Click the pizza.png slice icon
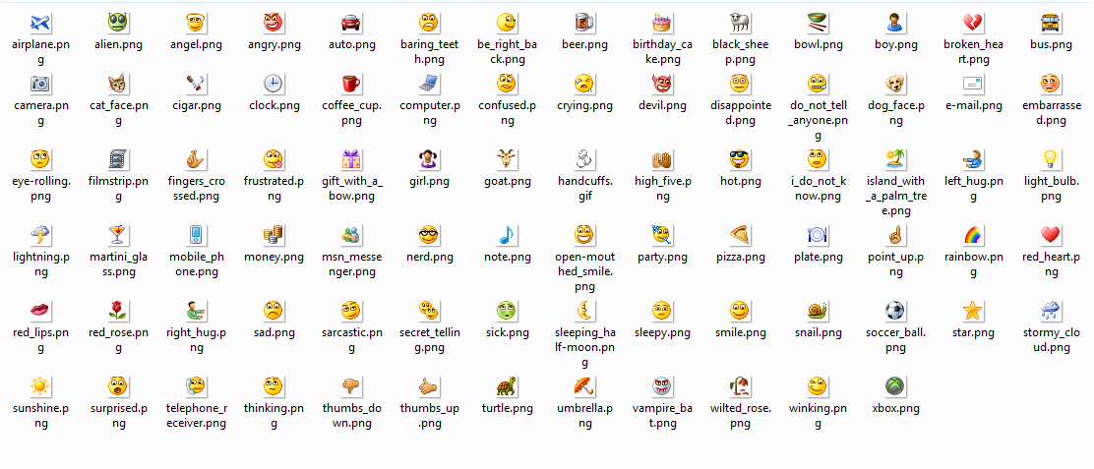This screenshot has width=1094, height=469. (x=740, y=236)
